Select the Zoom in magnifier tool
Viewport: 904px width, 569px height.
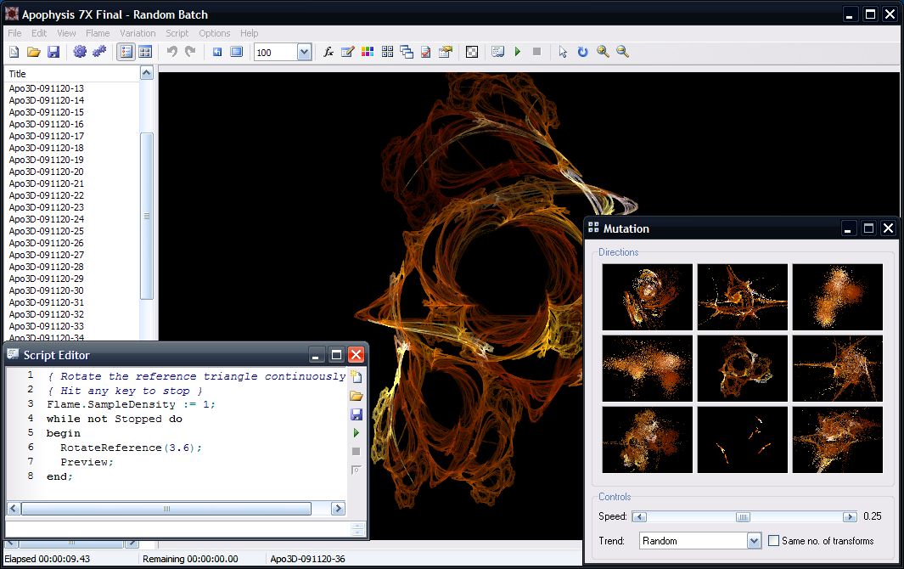point(601,52)
